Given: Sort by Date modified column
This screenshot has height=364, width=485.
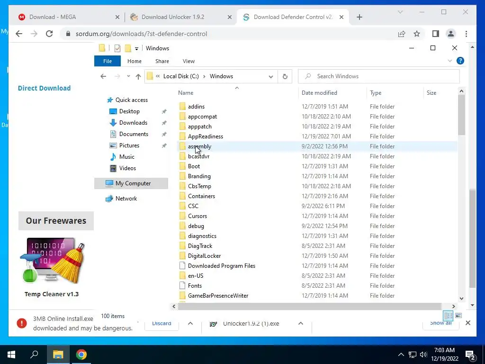Looking at the screenshot, I should click(x=319, y=93).
